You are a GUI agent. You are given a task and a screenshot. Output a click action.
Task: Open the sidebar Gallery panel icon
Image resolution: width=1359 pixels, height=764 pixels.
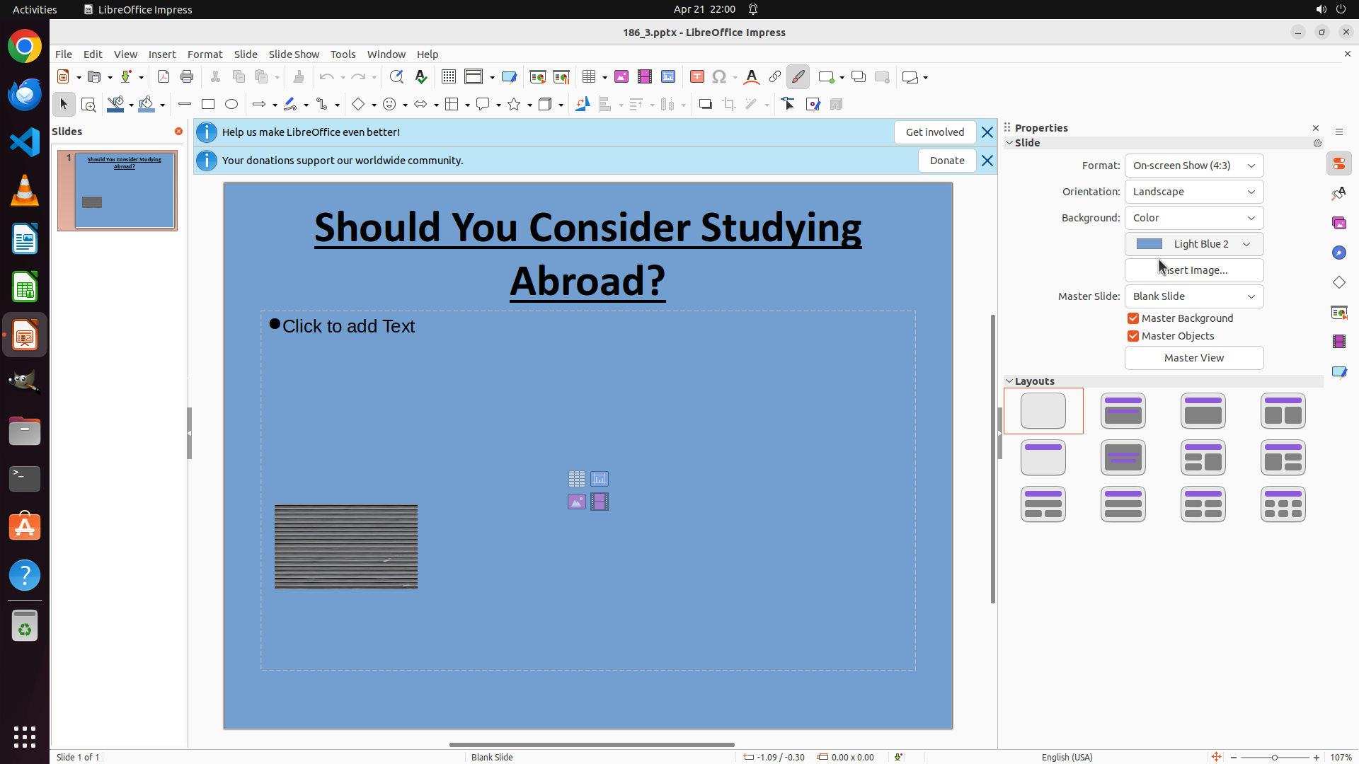[x=1339, y=223]
